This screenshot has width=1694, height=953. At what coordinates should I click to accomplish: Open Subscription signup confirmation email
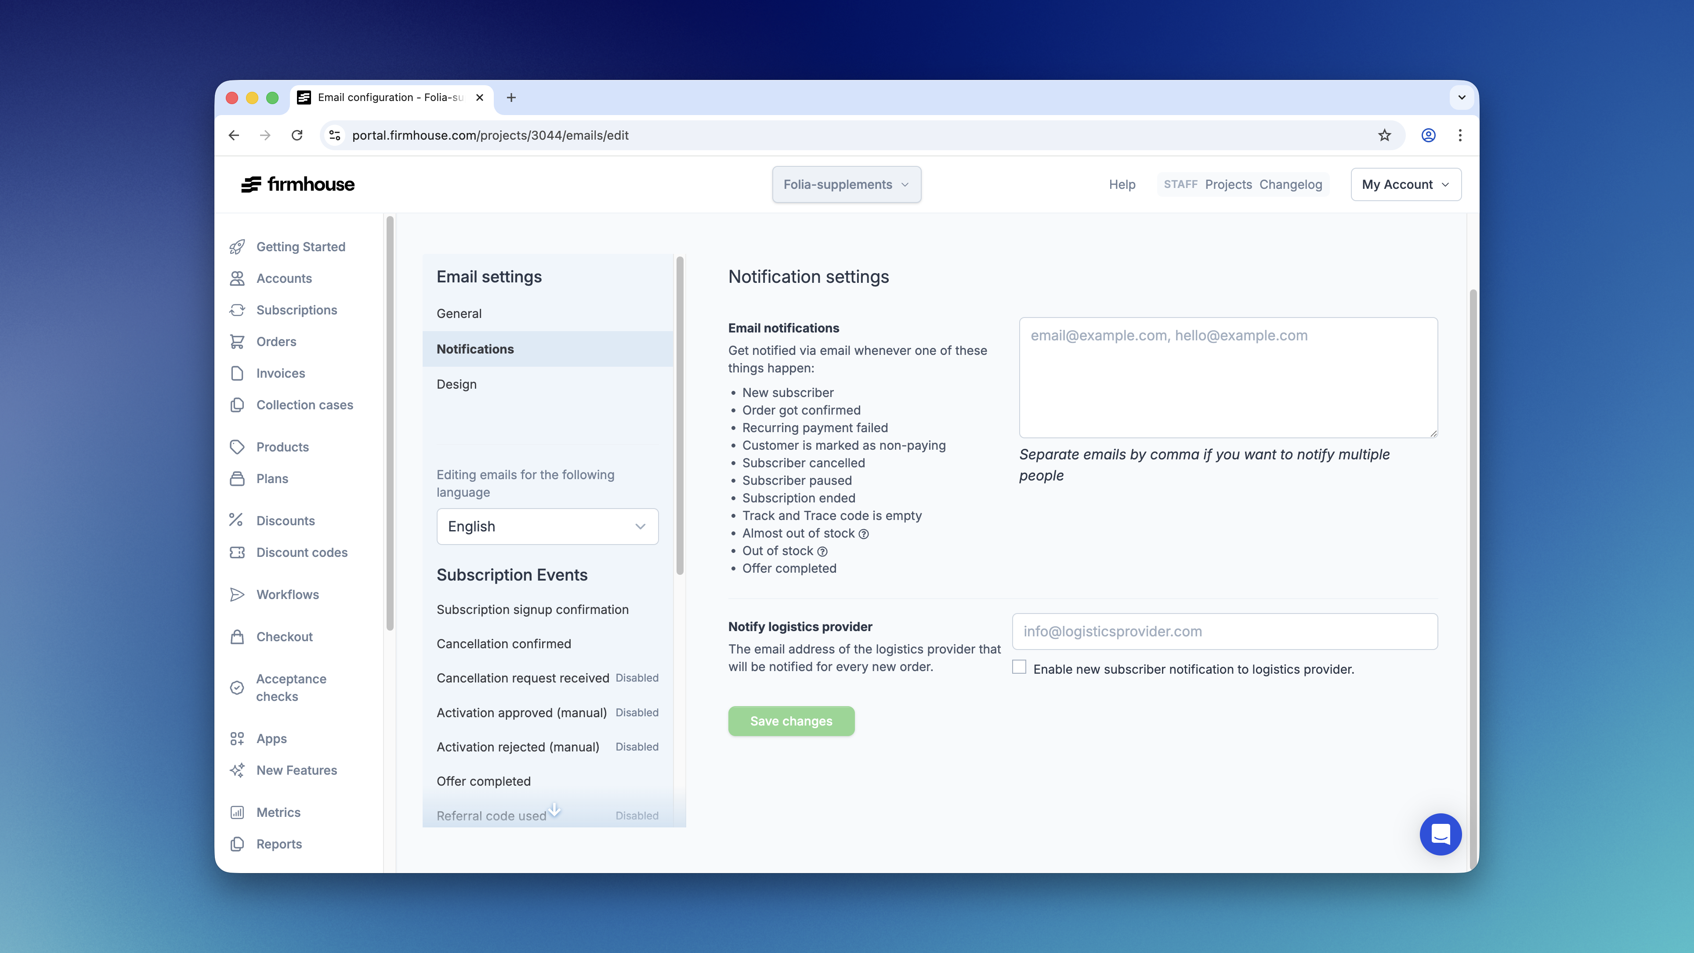tap(532, 609)
